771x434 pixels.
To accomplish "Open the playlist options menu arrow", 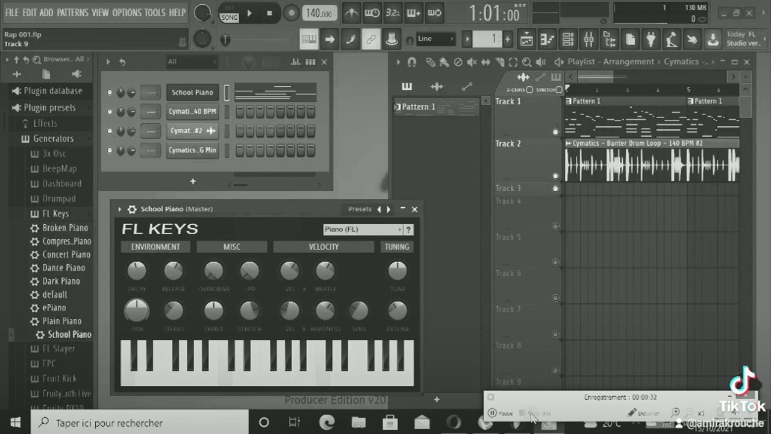I will coord(399,61).
